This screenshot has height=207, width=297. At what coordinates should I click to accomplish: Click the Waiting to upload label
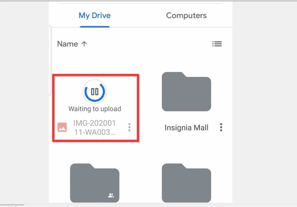pyautogui.click(x=95, y=109)
